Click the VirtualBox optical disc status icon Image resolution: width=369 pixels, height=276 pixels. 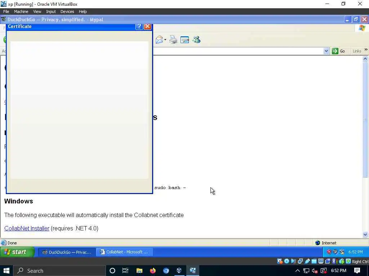coord(286,261)
